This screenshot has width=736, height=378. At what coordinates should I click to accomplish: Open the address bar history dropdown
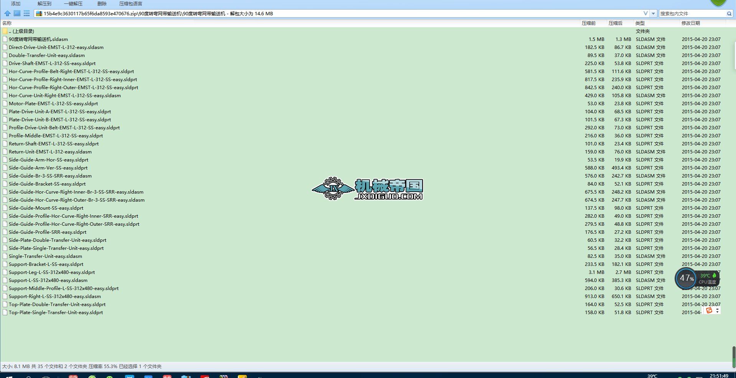(x=654, y=14)
